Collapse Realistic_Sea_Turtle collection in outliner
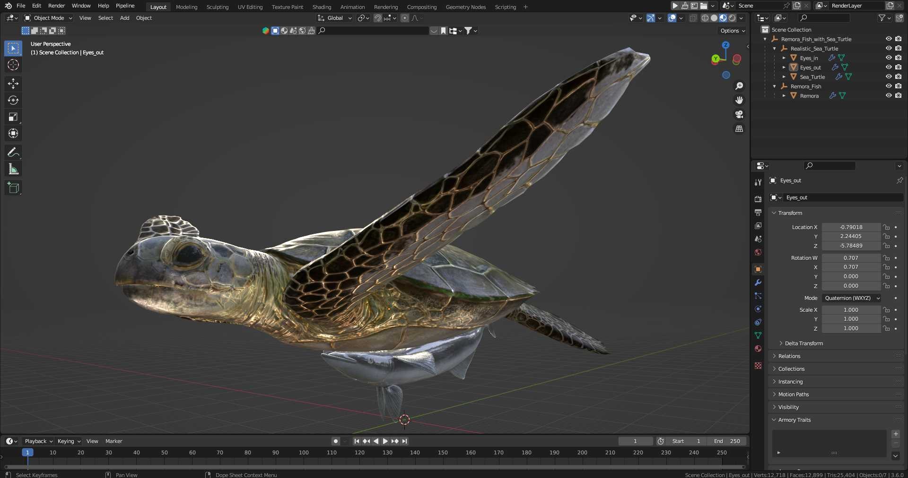Screen dimensions: 908x478 (774, 49)
